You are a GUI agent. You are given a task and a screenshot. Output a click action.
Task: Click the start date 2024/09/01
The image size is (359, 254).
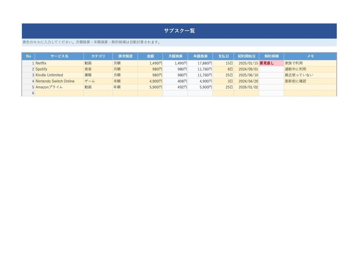246,69
